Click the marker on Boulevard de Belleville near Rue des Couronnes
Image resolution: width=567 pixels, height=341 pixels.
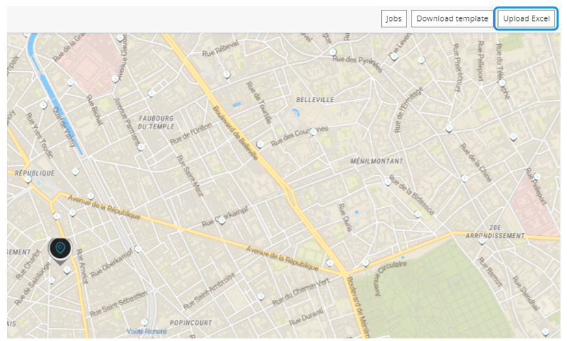pos(259,144)
